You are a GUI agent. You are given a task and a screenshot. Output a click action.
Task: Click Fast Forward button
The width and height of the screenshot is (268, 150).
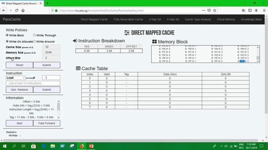click(x=46, y=123)
